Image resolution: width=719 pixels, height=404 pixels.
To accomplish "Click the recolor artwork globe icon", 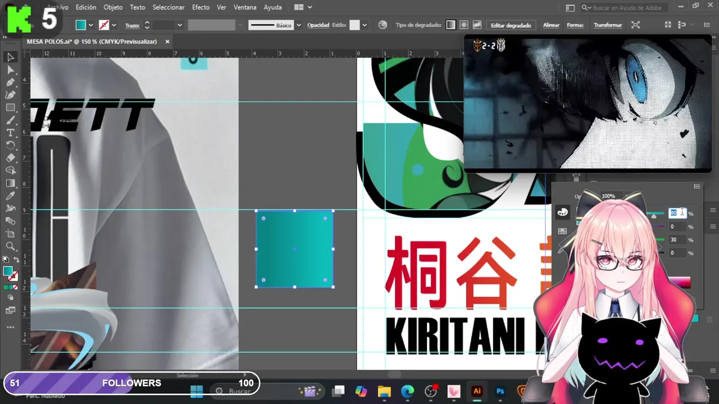I will click(x=383, y=25).
